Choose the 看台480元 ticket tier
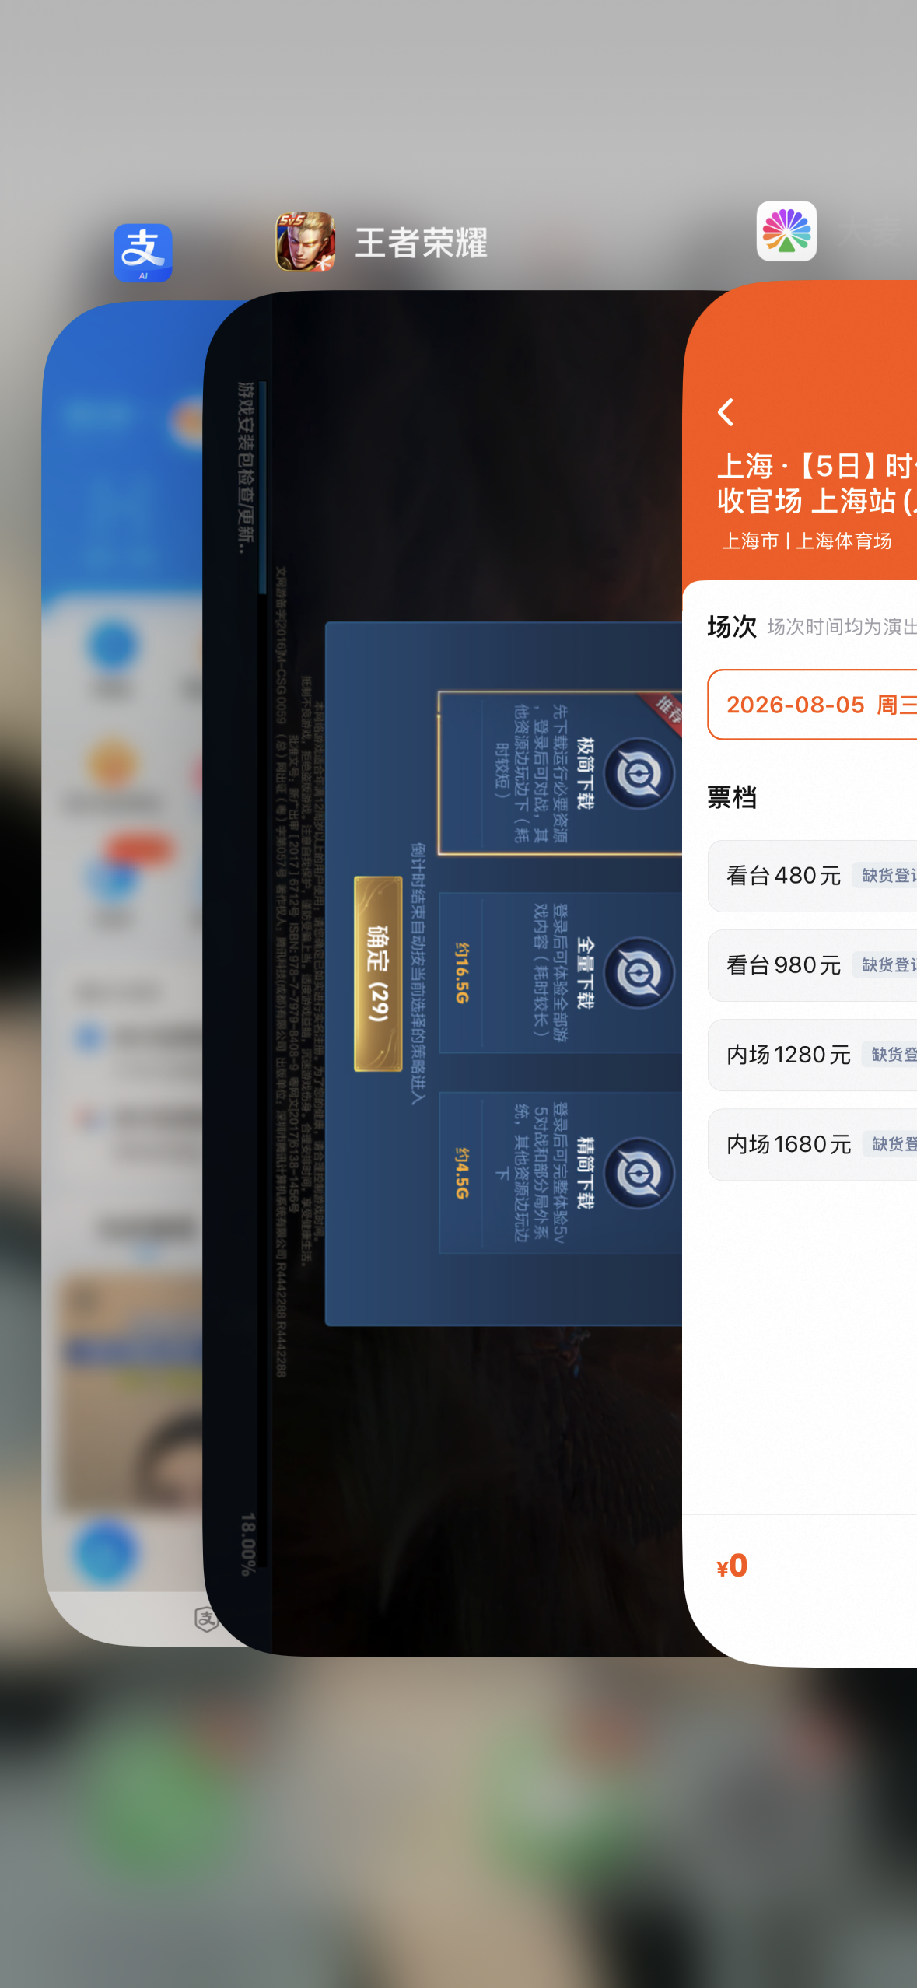This screenshot has height=1988, width=917. pos(812,876)
